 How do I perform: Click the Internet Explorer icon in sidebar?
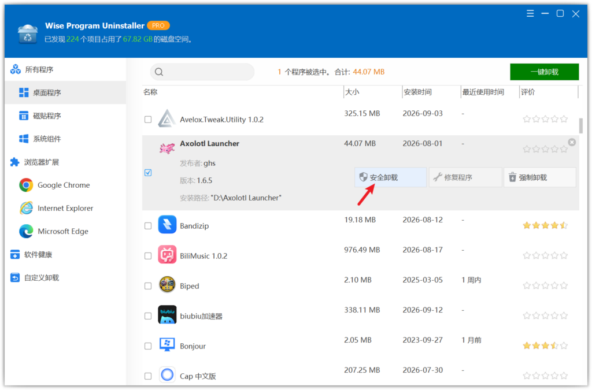click(x=26, y=208)
